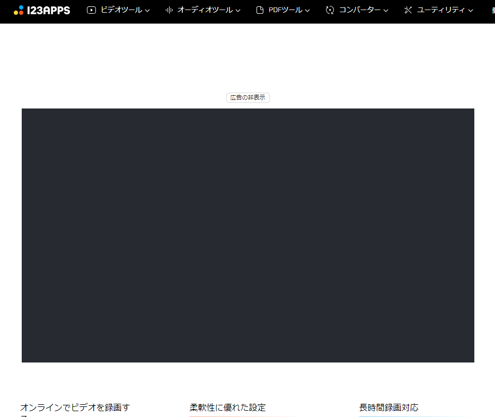Open the truncated menu item at navigation bar's right edge
Viewport: 495px width, 417px height.
point(492,10)
